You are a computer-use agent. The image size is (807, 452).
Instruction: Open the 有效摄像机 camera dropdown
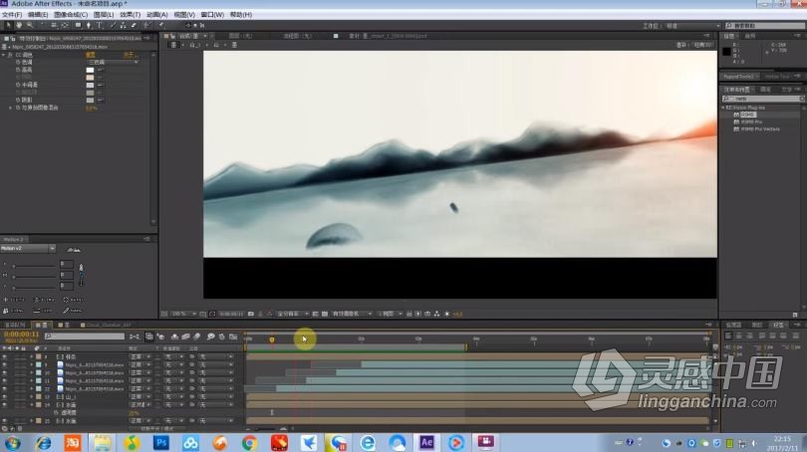352,314
